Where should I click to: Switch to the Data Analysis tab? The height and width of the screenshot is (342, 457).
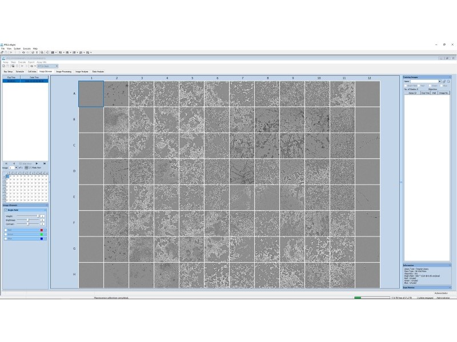coord(98,72)
